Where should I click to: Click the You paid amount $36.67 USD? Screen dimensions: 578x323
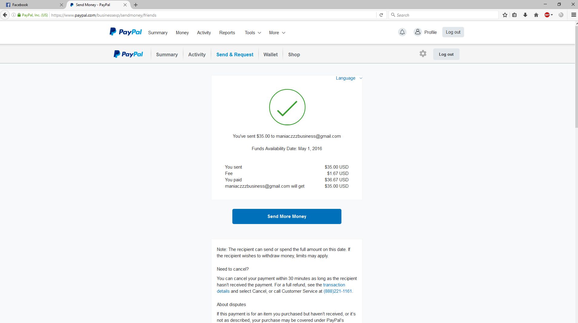tap(337, 180)
